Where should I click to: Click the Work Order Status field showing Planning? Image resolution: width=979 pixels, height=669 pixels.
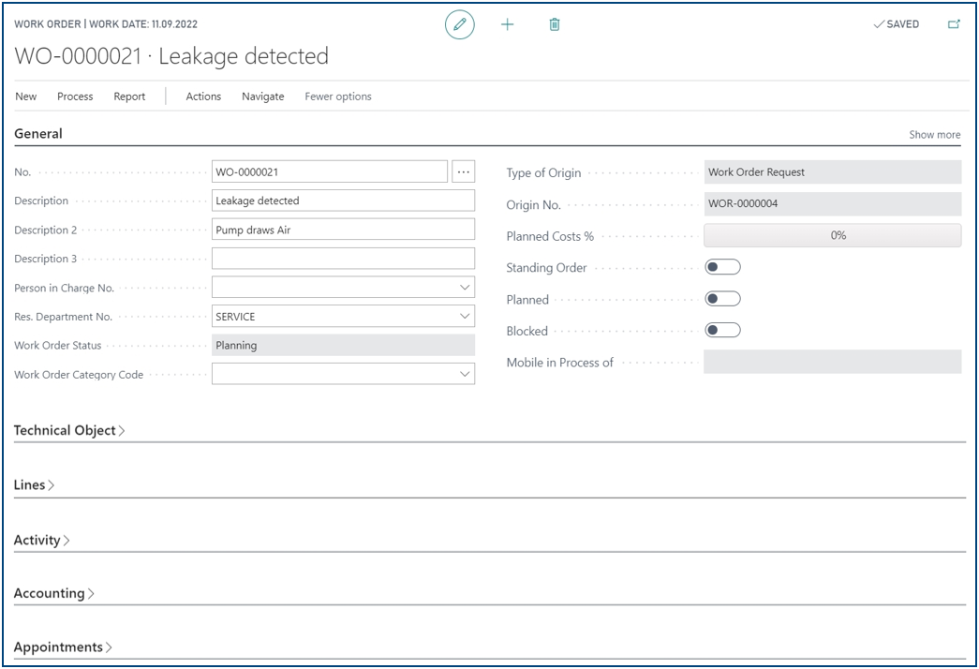point(344,345)
